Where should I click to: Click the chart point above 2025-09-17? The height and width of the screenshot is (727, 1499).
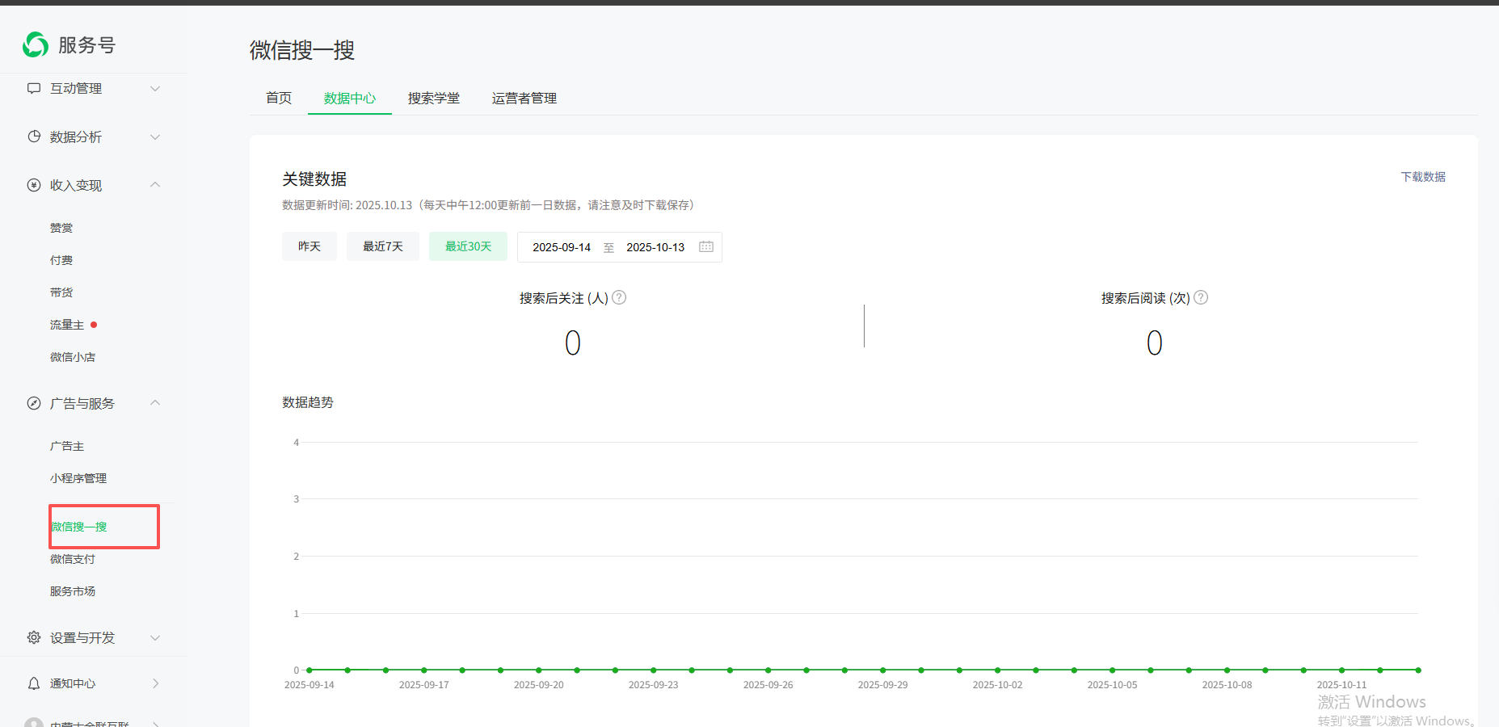[424, 670]
